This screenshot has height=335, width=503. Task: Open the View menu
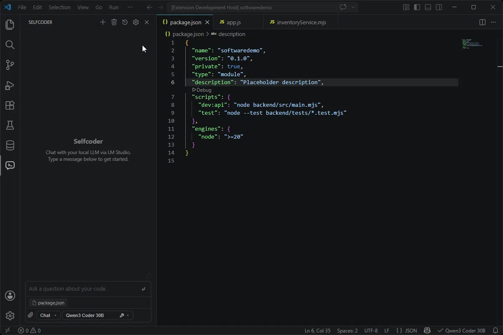[83, 7]
